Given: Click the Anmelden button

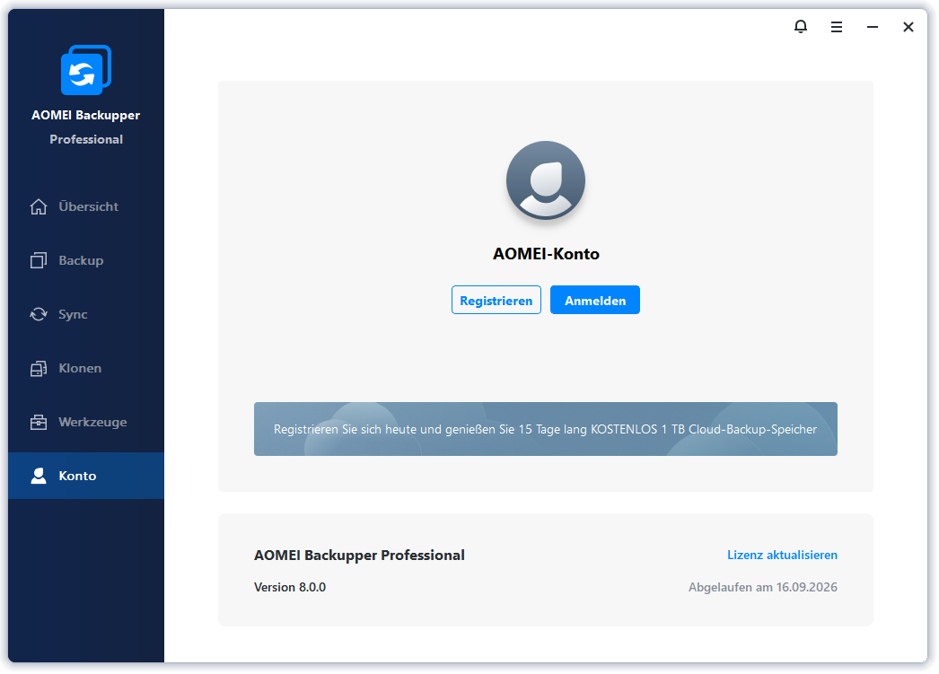Looking at the screenshot, I should click(x=595, y=300).
